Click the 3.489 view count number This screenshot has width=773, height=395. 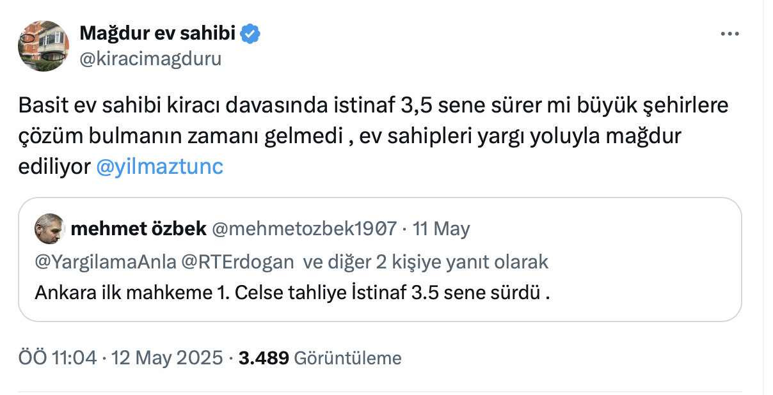[x=264, y=359]
